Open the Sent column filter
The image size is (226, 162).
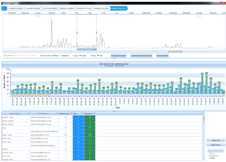point(83,113)
